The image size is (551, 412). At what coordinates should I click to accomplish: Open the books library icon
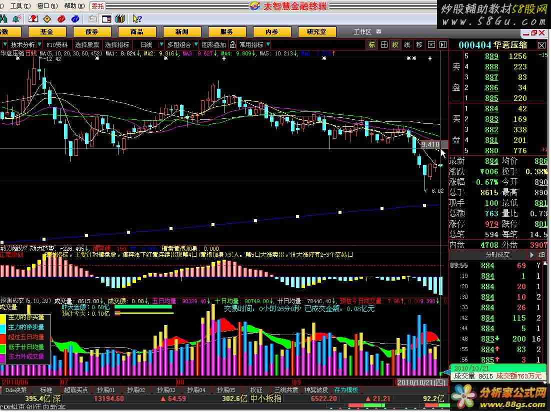point(120,19)
